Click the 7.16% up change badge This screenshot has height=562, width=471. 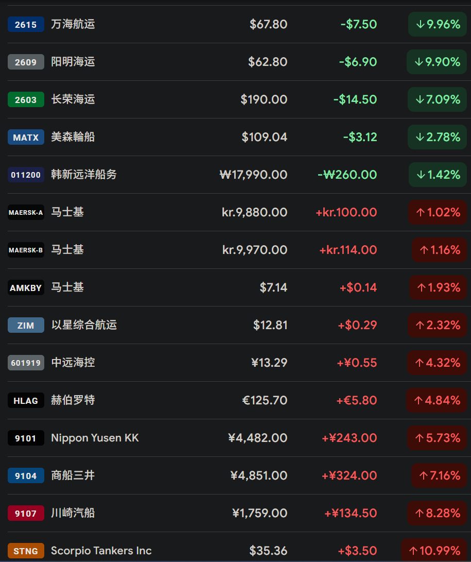point(439,475)
